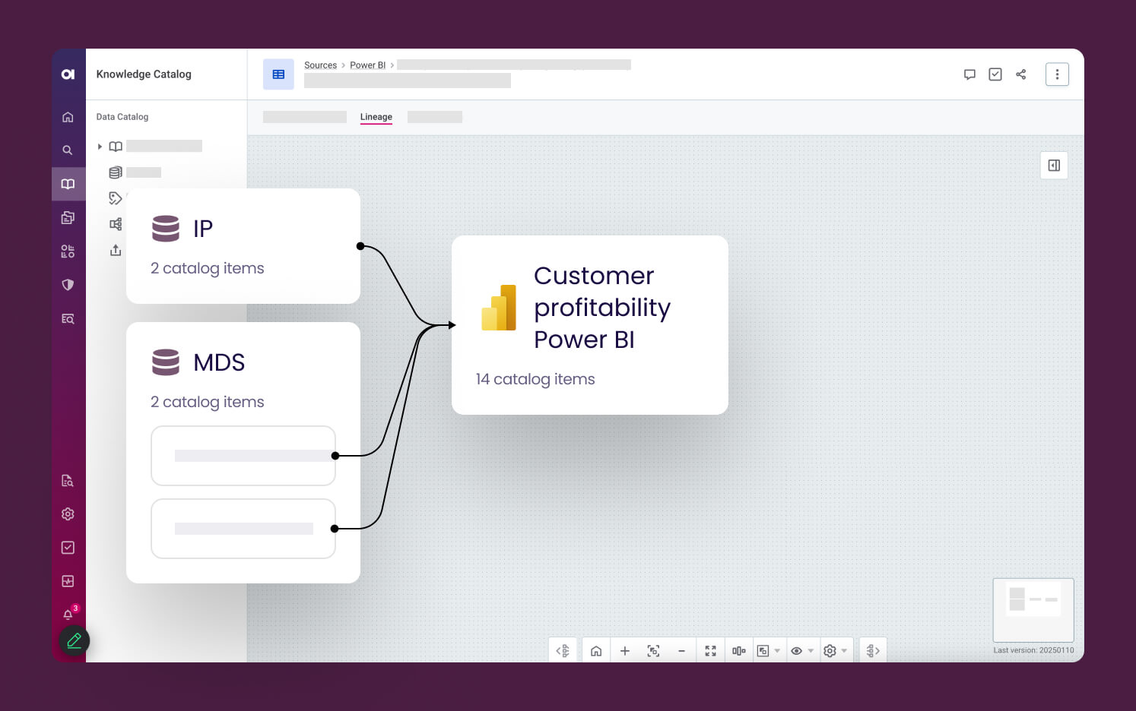Image resolution: width=1136 pixels, height=711 pixels.
Task: Open the three-dot more options menu
Action: pyautogui.click(x=1057, y=74)
